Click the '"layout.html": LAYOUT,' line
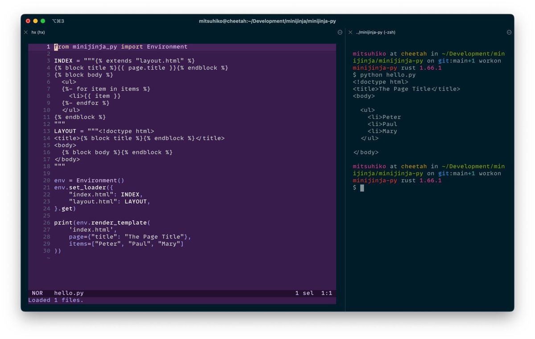535x339 pixels. [110, 202]
